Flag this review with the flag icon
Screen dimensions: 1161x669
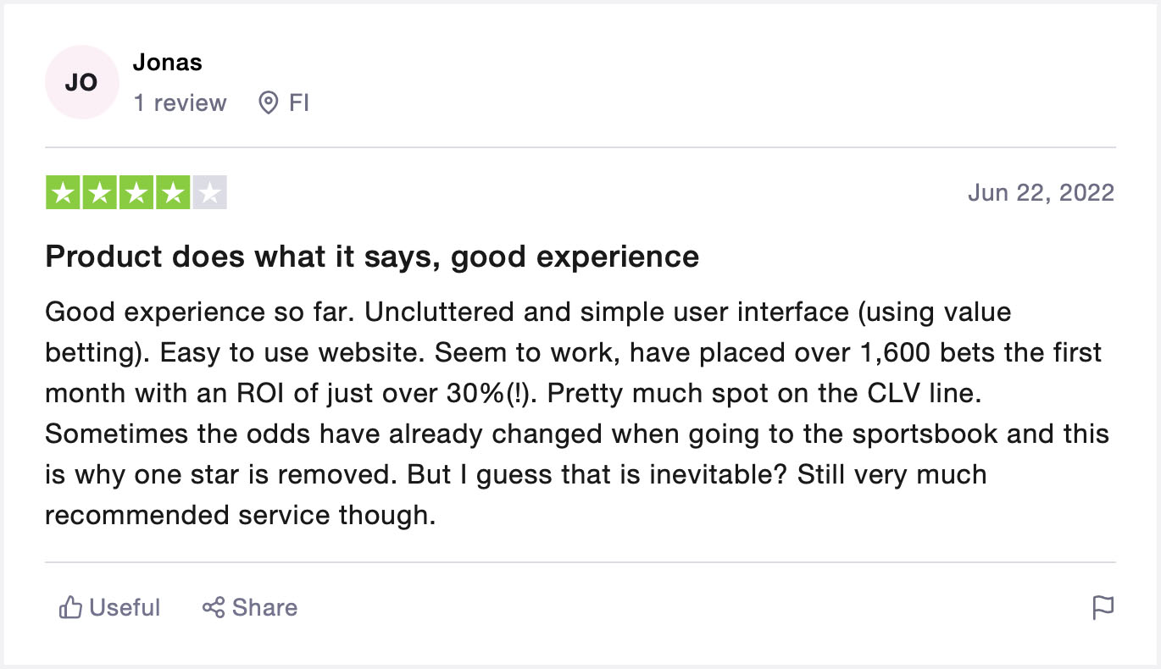(1103, 607)
